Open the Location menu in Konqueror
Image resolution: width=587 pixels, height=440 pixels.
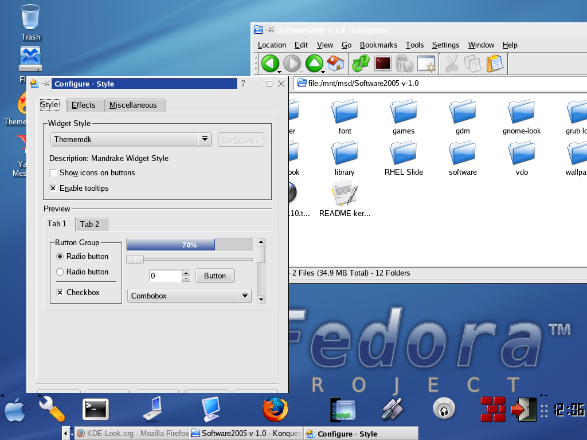pyautogui.click(x=272, y=45)
